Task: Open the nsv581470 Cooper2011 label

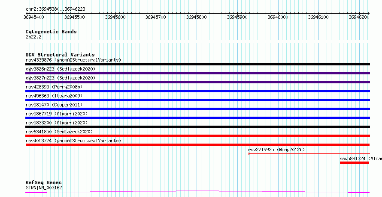Action: pyautogui.click(x=54, y=105)
